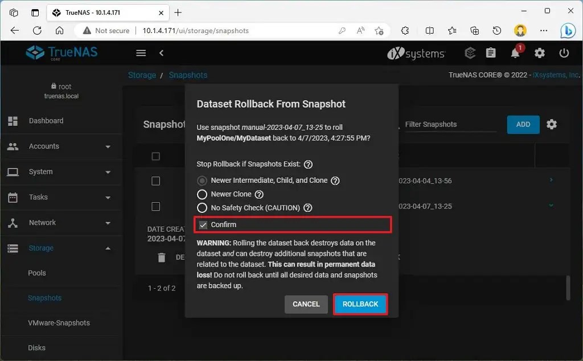Click the Power options icon

pyautogui.click(x=563, y=53)
